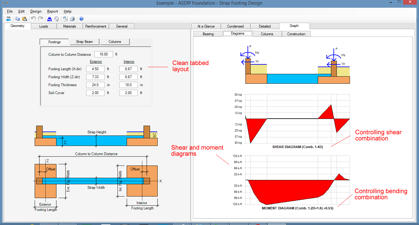The image size is (419, 225).
Task: Click the red shear diagram plot
Action: (x=298, y=119)
